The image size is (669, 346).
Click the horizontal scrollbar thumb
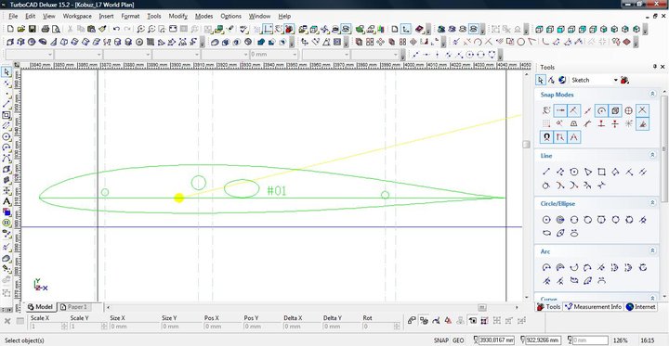point(482,307)
